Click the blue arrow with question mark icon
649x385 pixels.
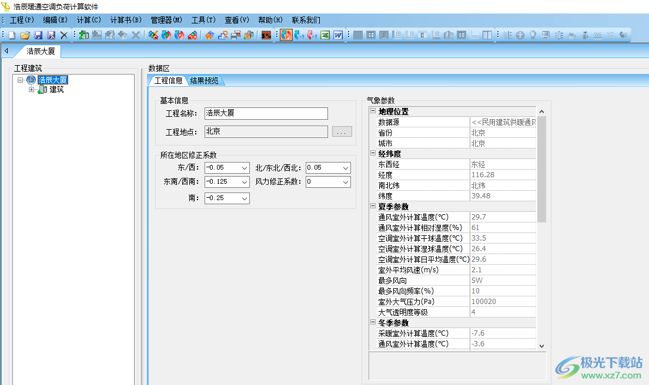pyautogui.click(x=299, y=35)
